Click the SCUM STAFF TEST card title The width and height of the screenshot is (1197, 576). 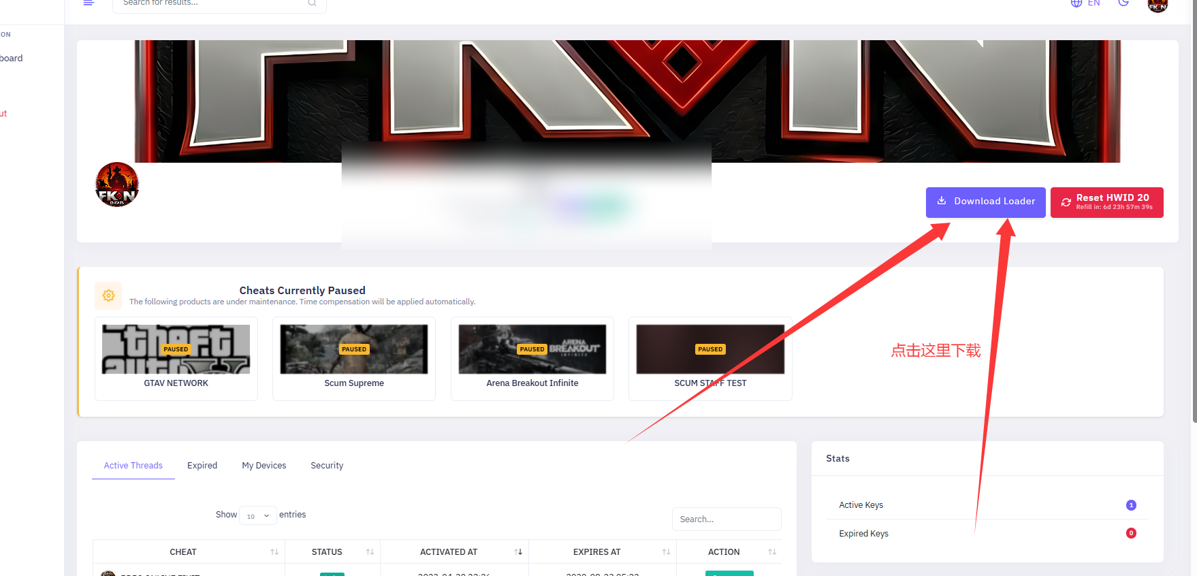coord(710,383)
